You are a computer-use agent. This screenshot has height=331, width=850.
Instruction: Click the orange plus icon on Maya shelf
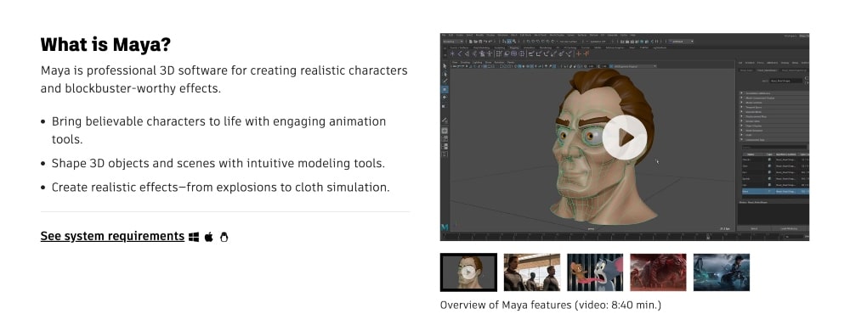578,54
